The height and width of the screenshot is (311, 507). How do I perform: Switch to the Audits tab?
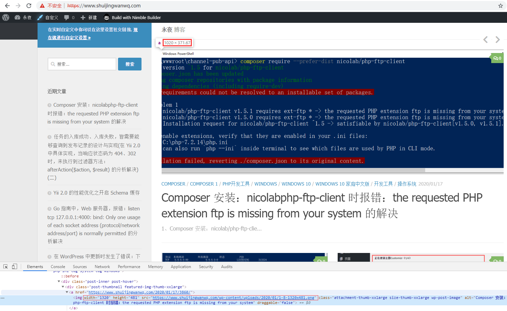click(x=227, y=267)
